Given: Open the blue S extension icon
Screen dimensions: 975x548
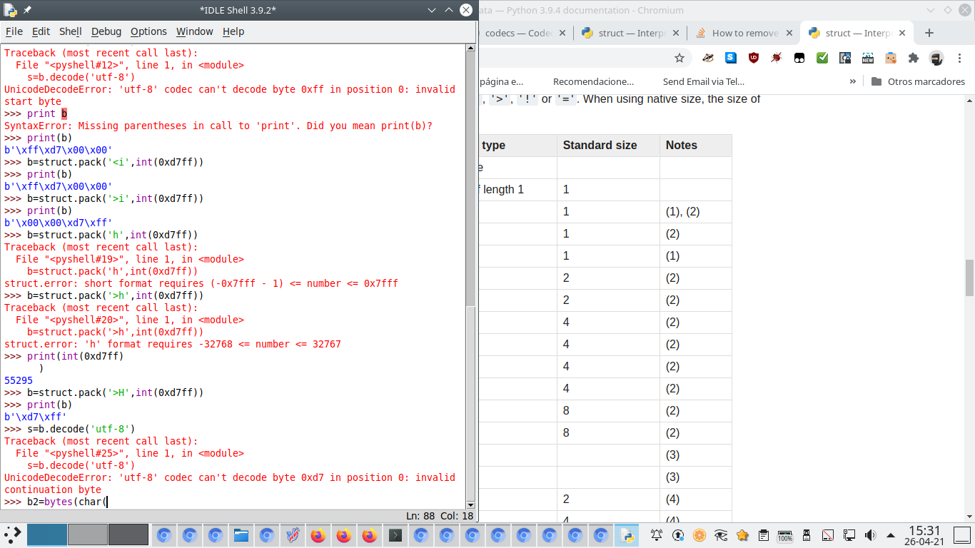Looking at the screenshot, I should (731, 58).
